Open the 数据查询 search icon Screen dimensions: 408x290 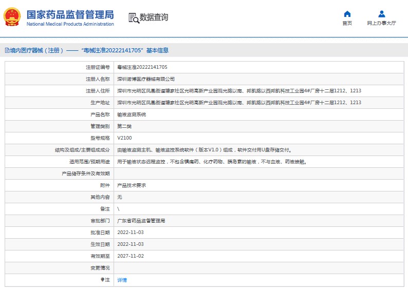point(134,18)
